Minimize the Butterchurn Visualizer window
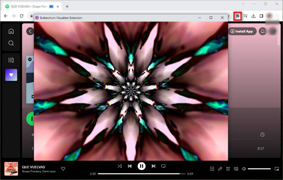 click(x=200, y=18)
